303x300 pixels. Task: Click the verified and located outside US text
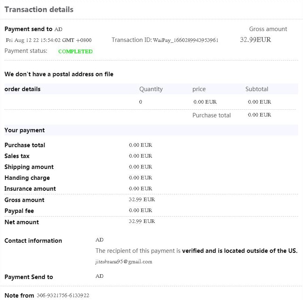(240, 251)
